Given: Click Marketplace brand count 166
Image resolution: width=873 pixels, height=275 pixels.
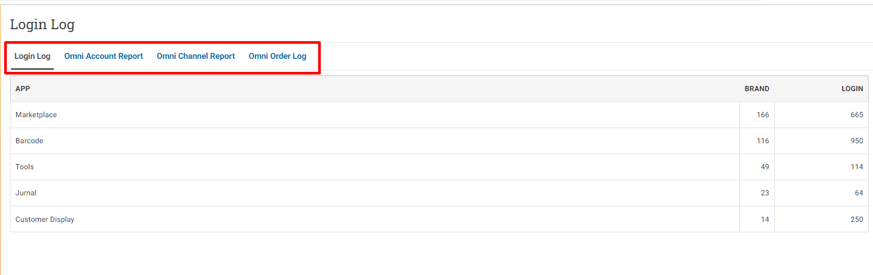Looking at the screenshot, I should tap(763, 115).
